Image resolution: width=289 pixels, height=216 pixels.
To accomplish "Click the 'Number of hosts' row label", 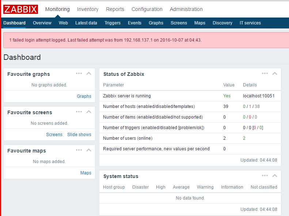I will pyautogui.click(x=149, y=107).
